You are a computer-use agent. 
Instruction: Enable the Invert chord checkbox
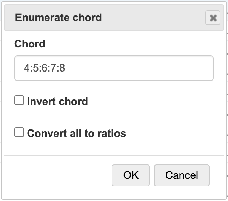(19, 100)
